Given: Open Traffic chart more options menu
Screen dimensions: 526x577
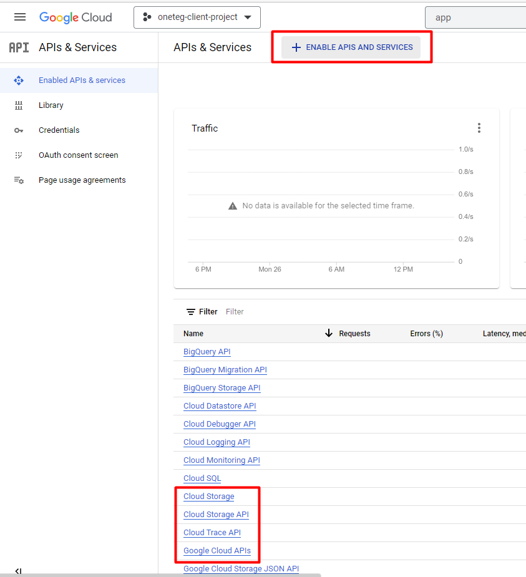Looking at the screenshot, I should (479, 128).
